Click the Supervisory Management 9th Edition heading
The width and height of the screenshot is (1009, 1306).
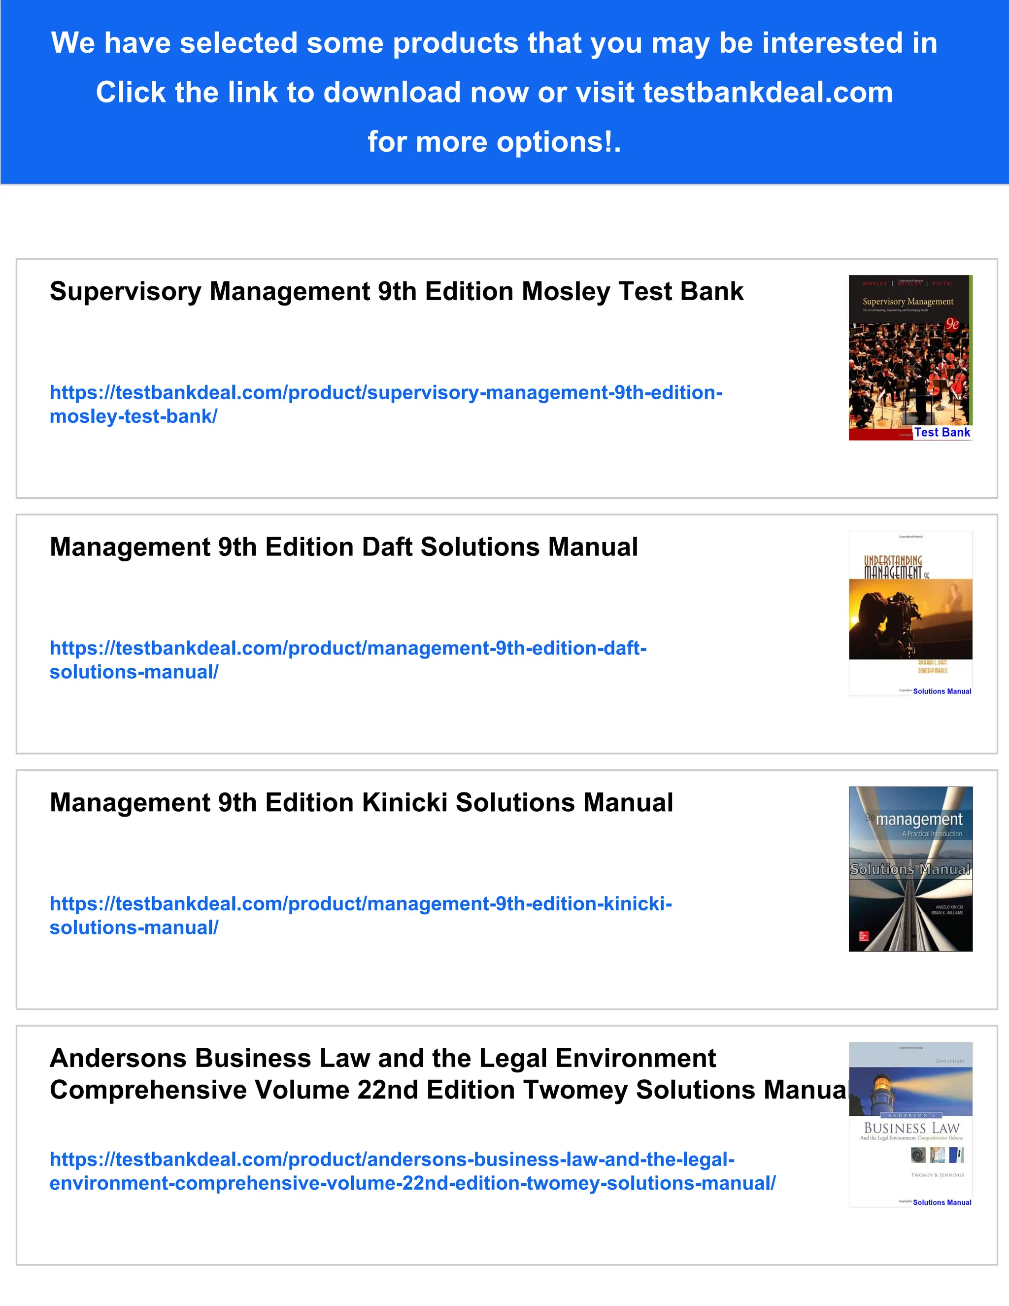tap(396, 292)
